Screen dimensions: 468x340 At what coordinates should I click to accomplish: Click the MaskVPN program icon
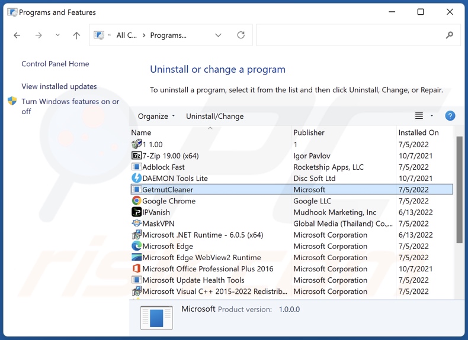[136, 223]
